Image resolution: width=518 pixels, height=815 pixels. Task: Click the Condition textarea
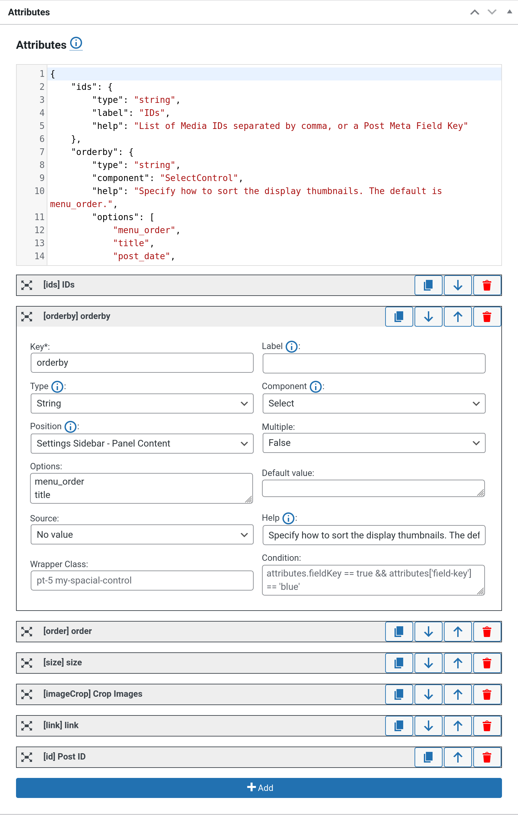point(373,580)
